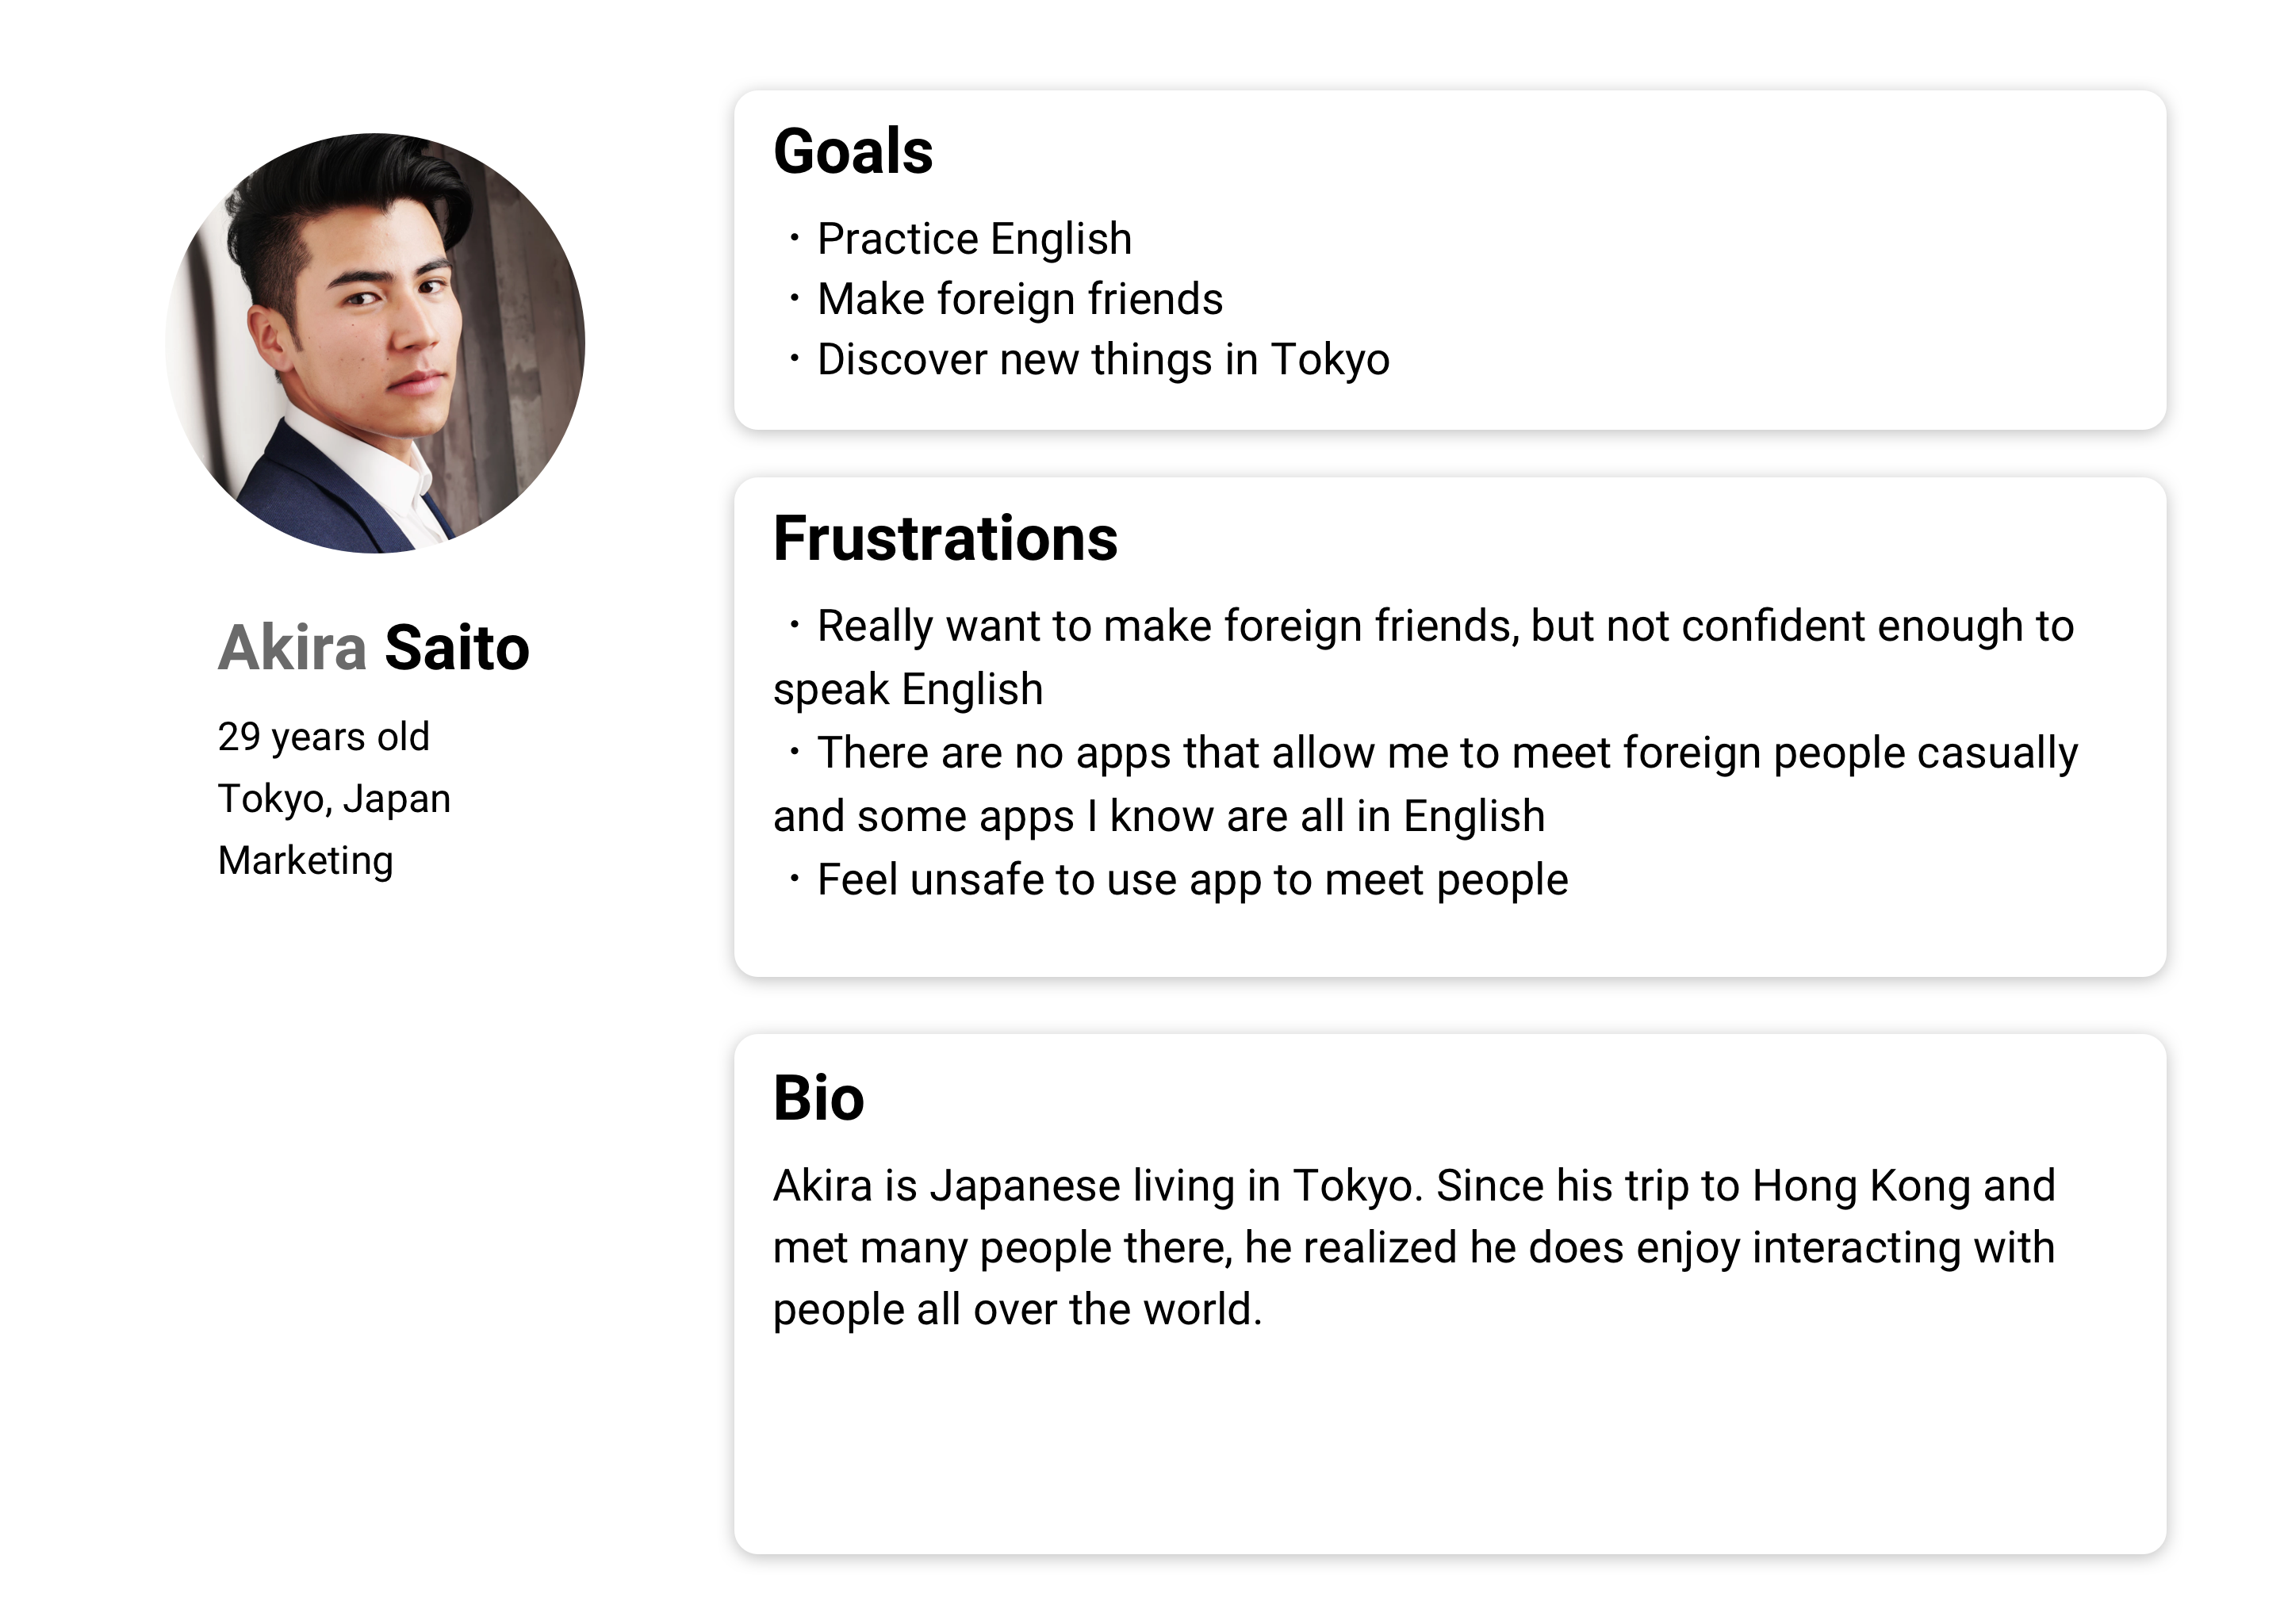Click "and some apps I know" line
This screenshot has height=1624, width=2284.
(1158, 816)
